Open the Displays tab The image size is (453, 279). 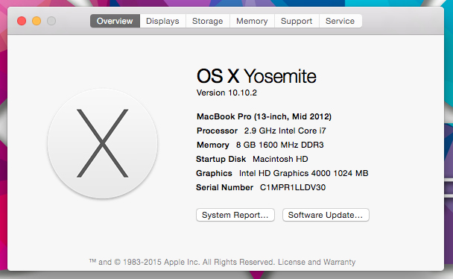point(162,21)
